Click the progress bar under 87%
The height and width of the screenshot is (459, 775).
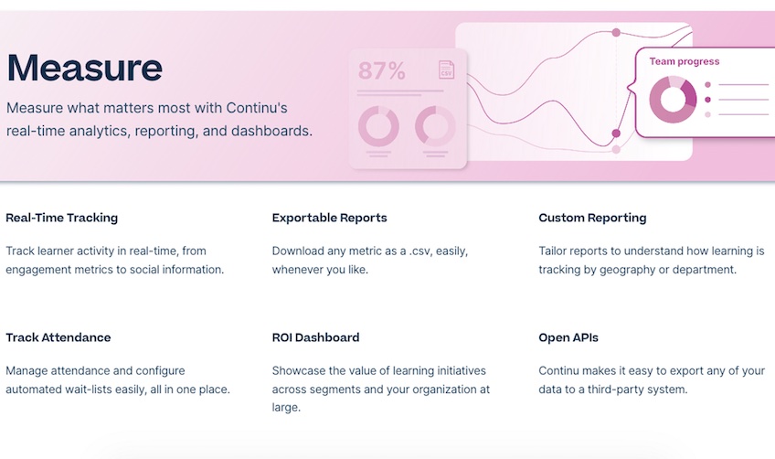pyautogui.click(x=400, y=91)
